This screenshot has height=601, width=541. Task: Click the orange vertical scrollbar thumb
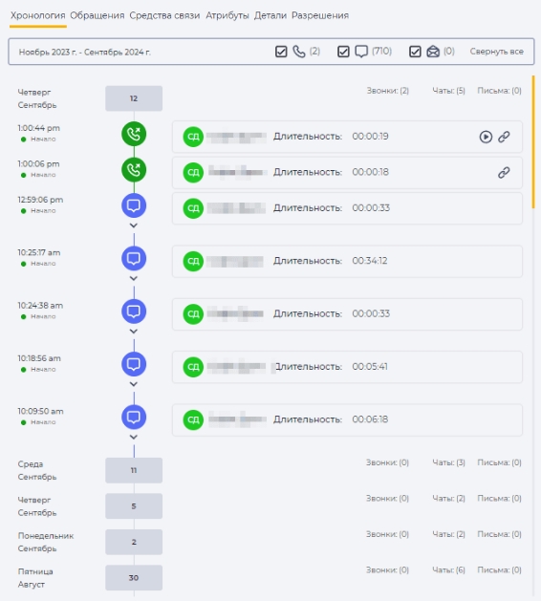click(x=533, y=141)
